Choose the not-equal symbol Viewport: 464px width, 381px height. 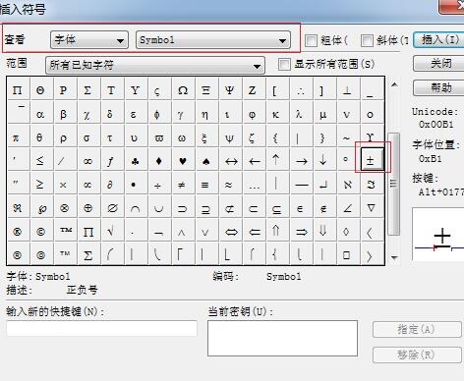click(x=182, y=185)
